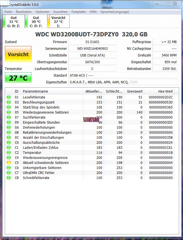The image size is (183, 240).
Task: Click the Eigenschaften features field
Action: 123,82
